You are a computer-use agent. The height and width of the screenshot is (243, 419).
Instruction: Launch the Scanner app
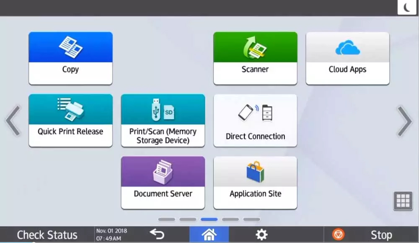coord(255,58)
